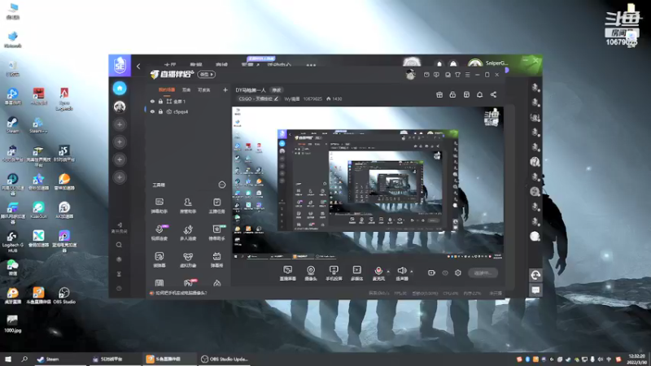The height and width of the screenshot is (366, 651).
Task: Click the padlock icon above the preview
Action: [x=452, y=94]
